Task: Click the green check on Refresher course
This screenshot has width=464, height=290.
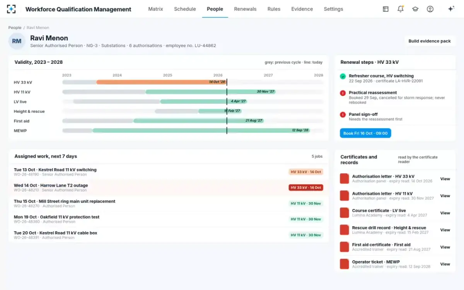Action: (343, 77)
